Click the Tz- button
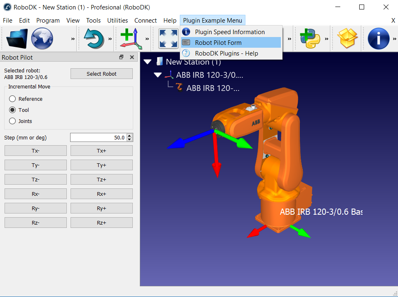This screenshot has width=398, height=297. pos(35,179)
